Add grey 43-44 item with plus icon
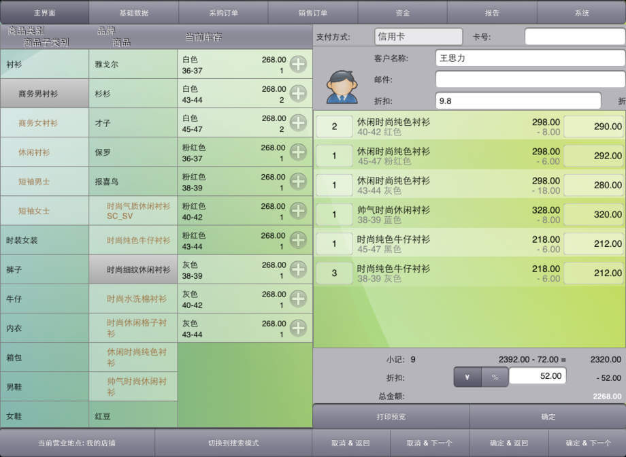The height and width of the screenshot is (457, 626). pyautogui.click(x=298, y=328)
